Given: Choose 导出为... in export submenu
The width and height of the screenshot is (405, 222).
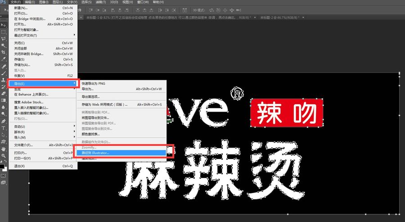Looking at the screenshot, I should pos(121,89).
